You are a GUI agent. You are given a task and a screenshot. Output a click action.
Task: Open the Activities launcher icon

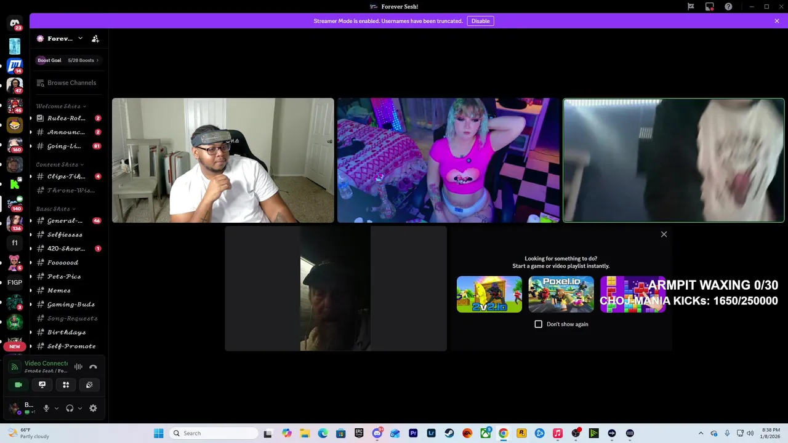click(x=66, y=385)
